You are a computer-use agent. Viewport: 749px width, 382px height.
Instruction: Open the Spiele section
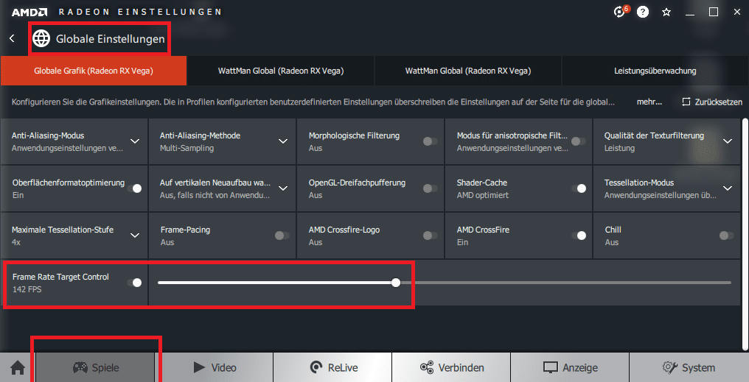click(x=95, y=368)
